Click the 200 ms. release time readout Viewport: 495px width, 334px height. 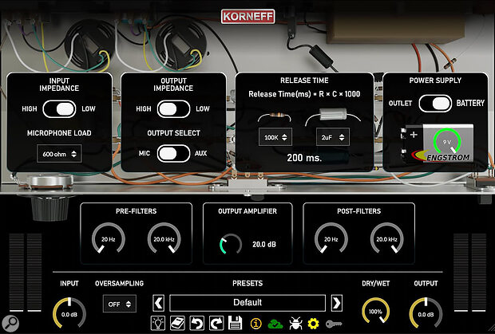pyautogui.click(x=304, y=158)
